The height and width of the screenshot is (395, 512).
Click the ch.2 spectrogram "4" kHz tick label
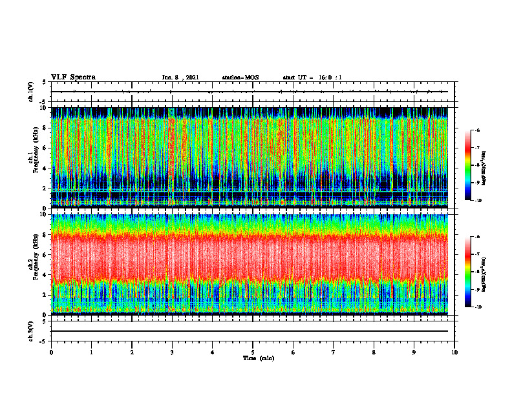(x=45, y=275)
